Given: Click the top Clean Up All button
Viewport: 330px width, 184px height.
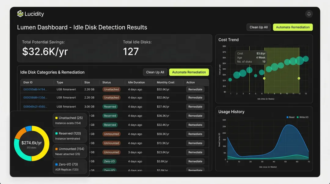Looking at the screenshot, I should pyautogui.click(x=258, y=27).
